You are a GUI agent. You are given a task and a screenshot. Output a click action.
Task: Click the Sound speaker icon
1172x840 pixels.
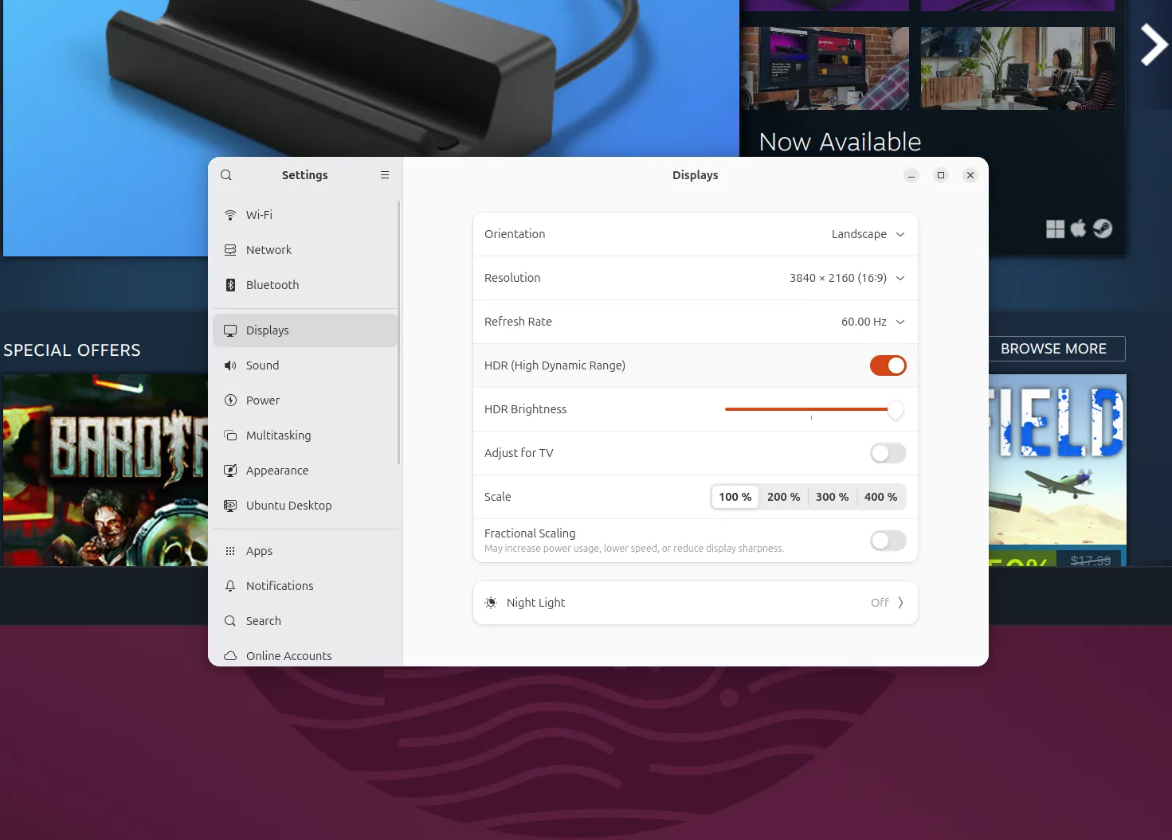pos(230,365)
